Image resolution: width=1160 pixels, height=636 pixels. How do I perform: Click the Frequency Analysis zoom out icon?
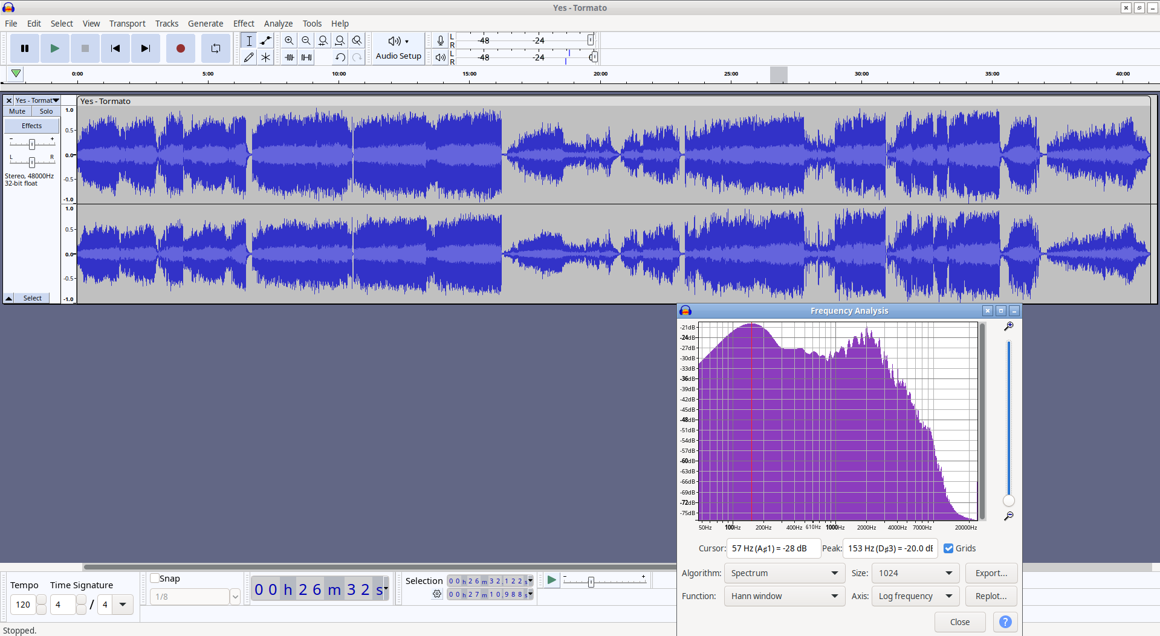[1008, 516]
